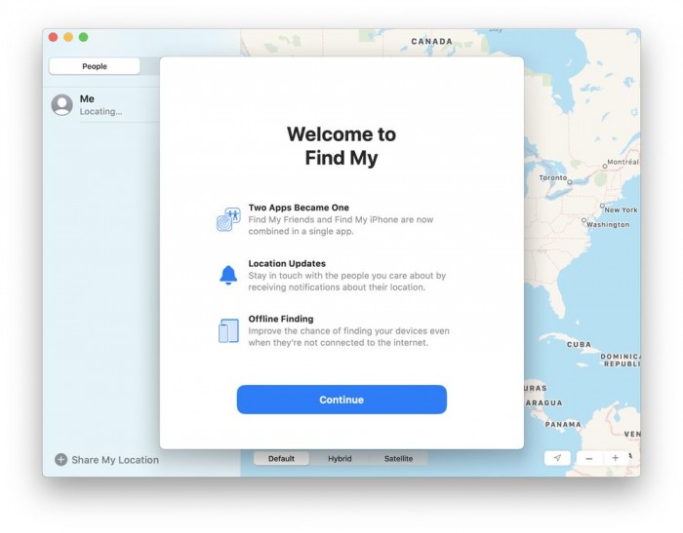This screenshot has width=683, height=533.
Task: Click the Location Updates bell icon
Action: [228, 275]
